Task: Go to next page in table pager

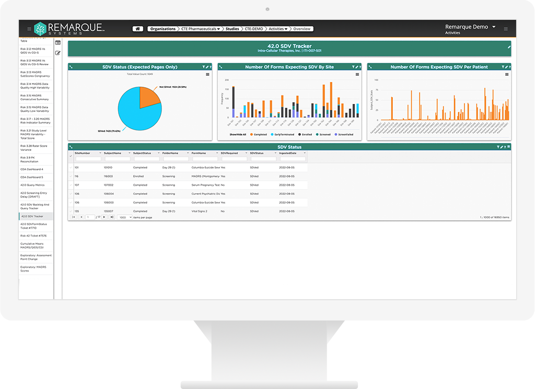Action: coord(104,217)
